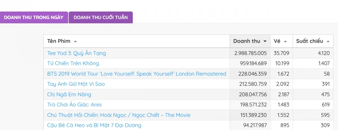The height and width of the screenshot is (130, 338).
Task: Click revenue cell 2.988.785.005
Action: pos(250,53)
